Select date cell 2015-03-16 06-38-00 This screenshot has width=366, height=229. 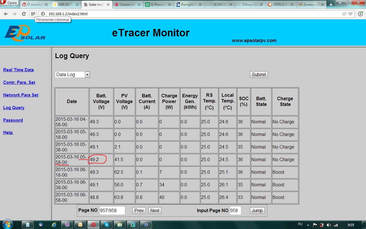72,185
